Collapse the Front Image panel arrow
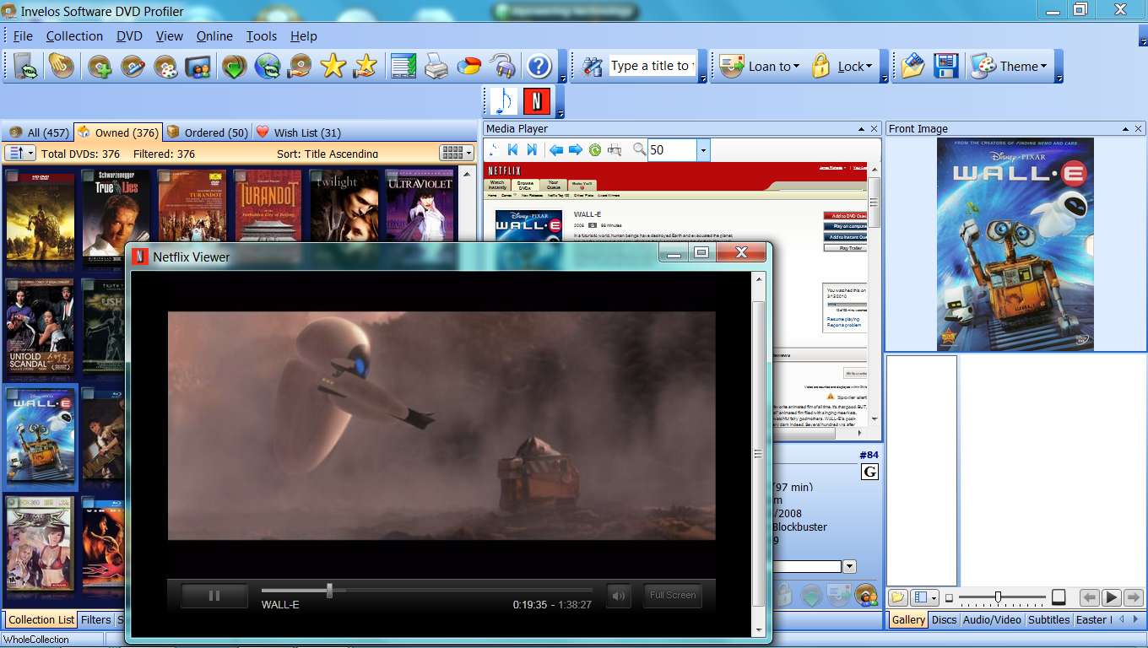Viewport: 1148px width, 648px height. point(1126,129)
